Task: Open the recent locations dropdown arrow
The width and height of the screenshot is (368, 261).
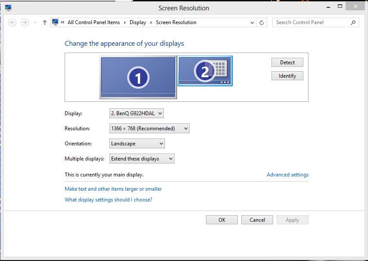Action: 35,22
